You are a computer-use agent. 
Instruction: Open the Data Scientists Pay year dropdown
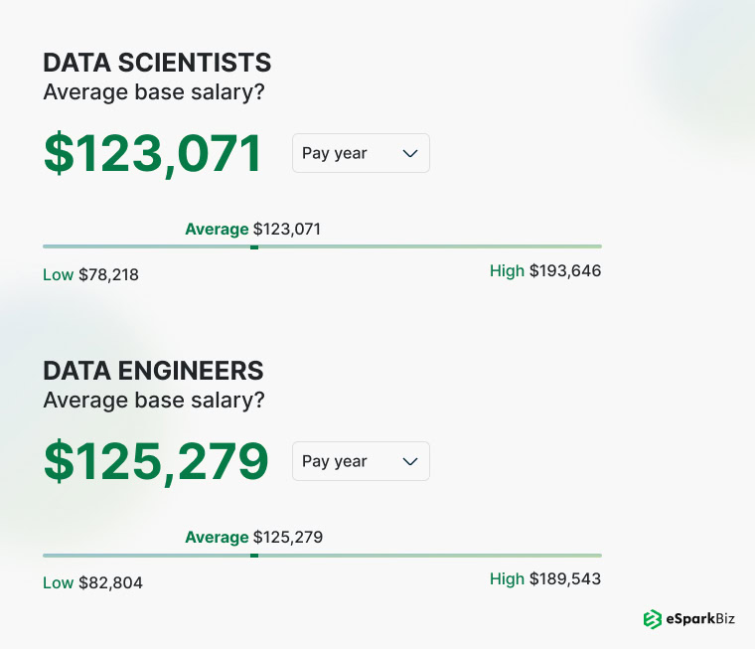361,153
